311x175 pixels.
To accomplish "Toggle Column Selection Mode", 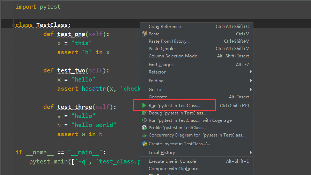I will point(173,56).
